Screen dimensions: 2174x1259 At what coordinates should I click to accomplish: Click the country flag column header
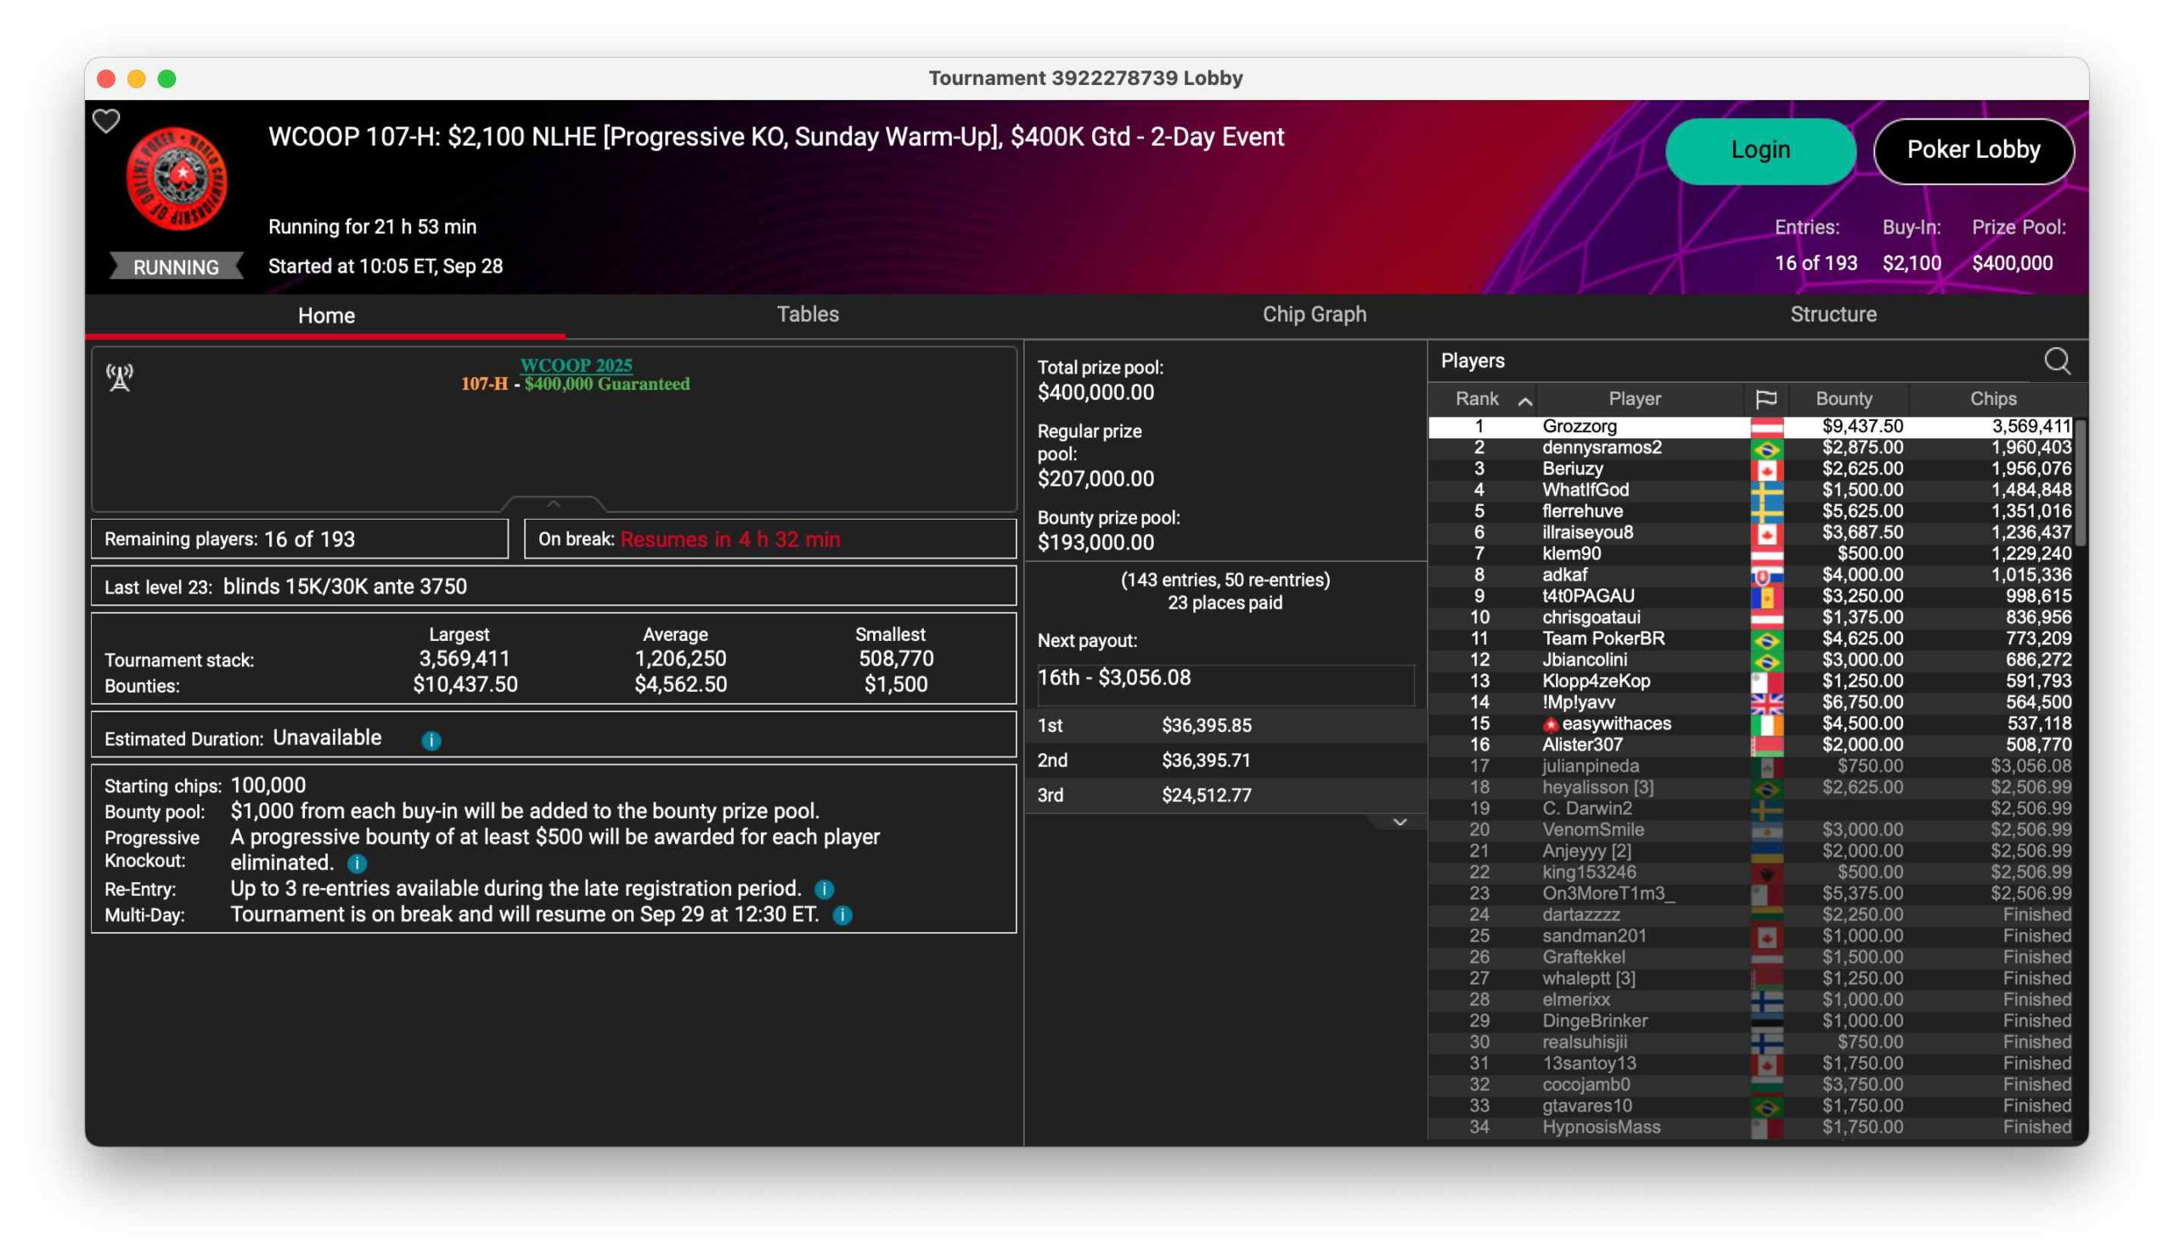[1765, 398]
